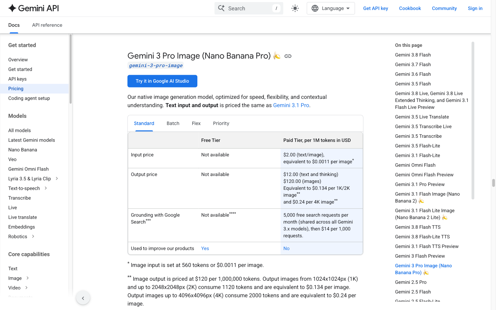Focus the Search input field
496x310 pixels.
(249, 8)
